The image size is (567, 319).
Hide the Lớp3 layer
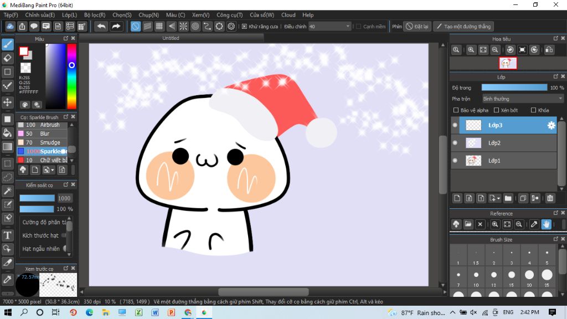(455, 125)
